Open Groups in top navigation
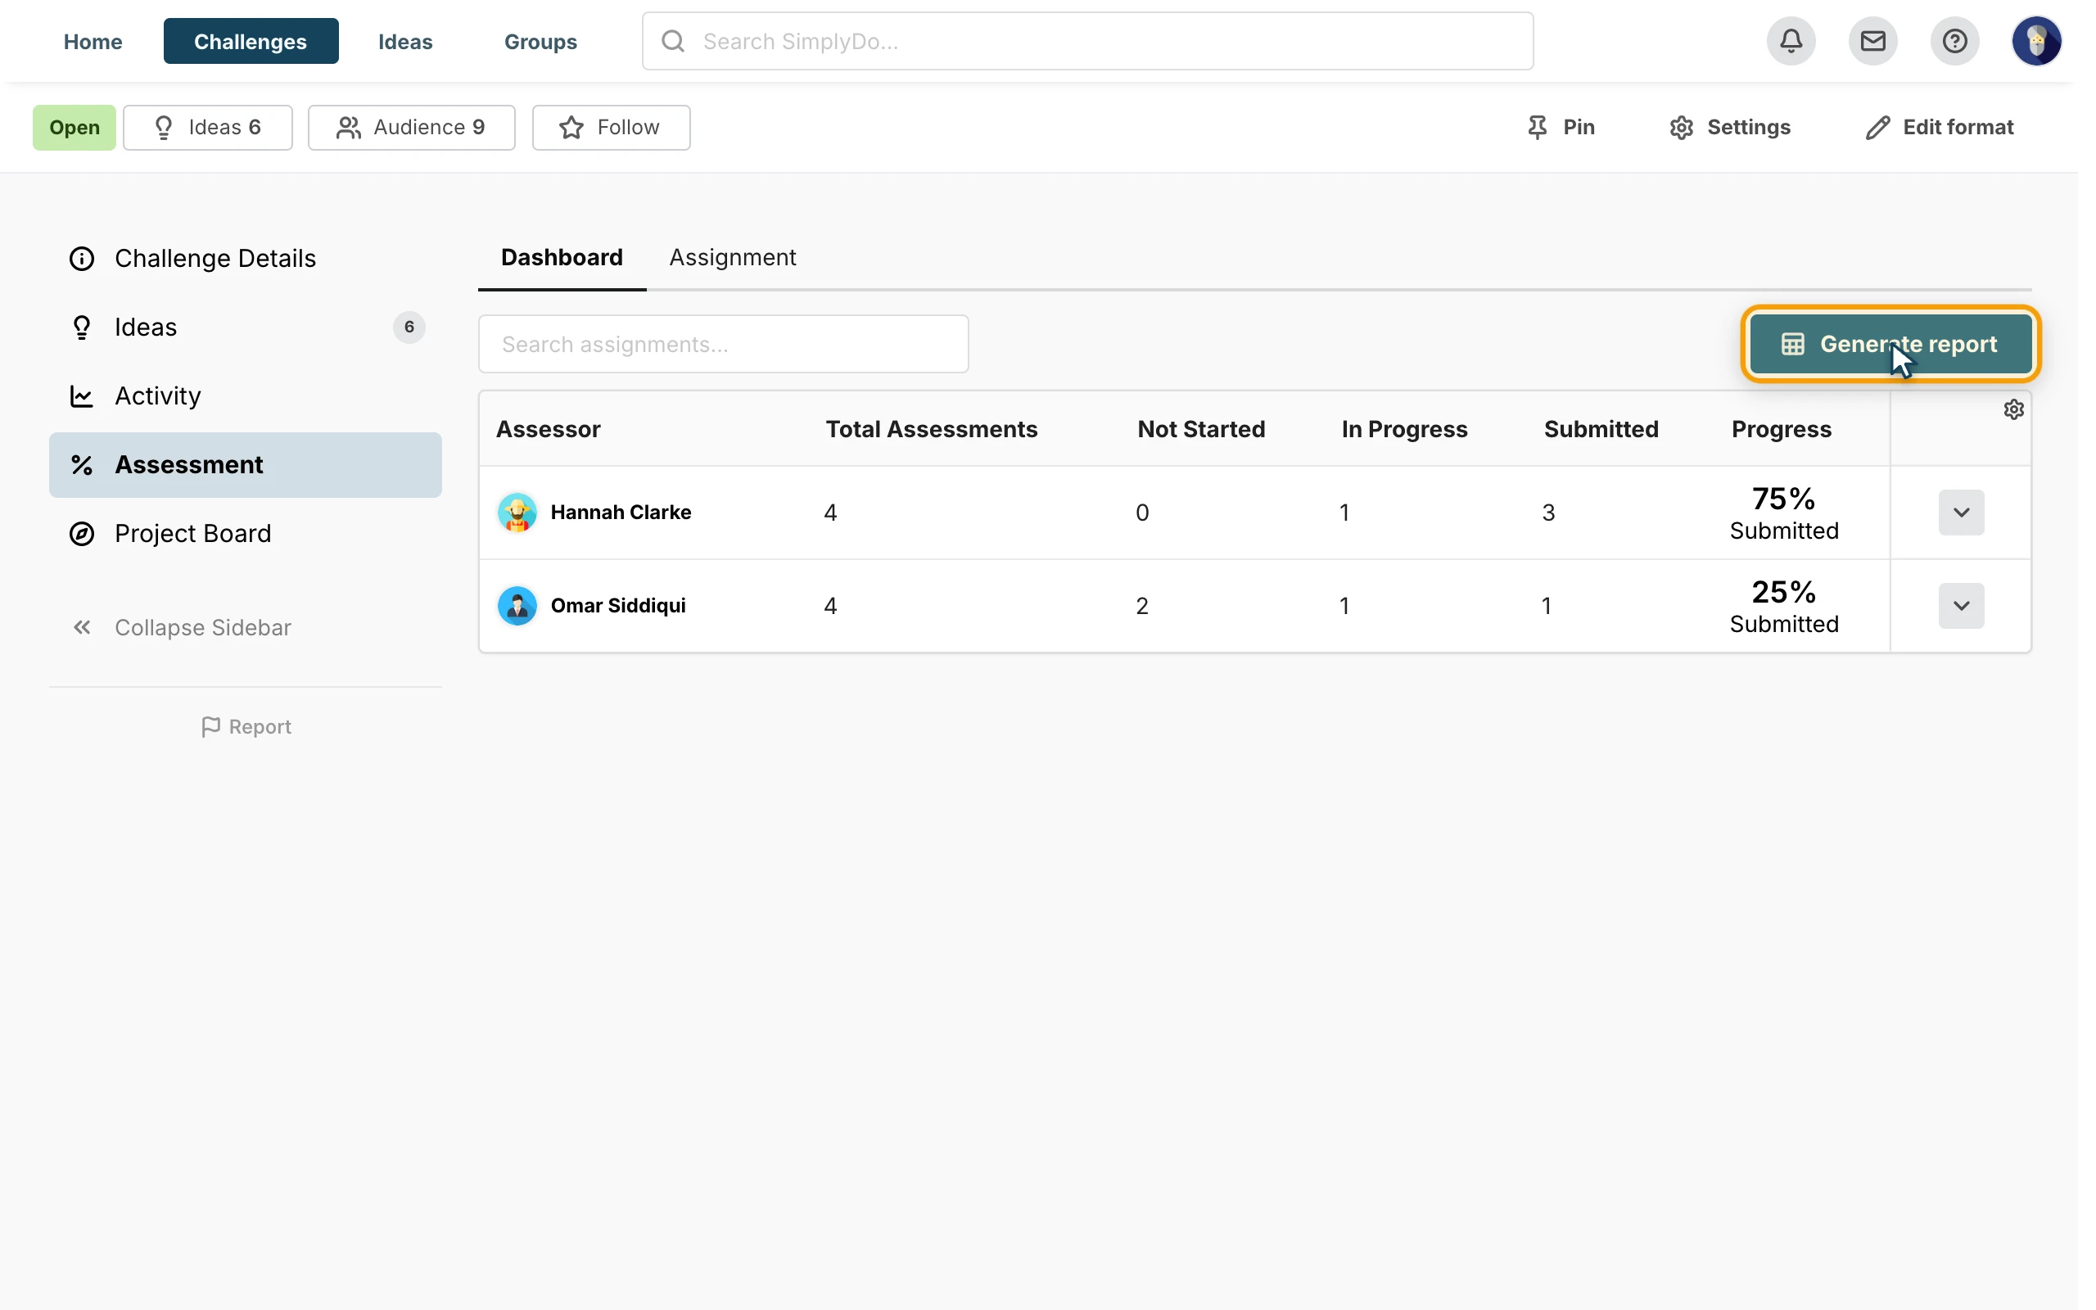Screen dimensions: 2096x1310 (540, 42)
